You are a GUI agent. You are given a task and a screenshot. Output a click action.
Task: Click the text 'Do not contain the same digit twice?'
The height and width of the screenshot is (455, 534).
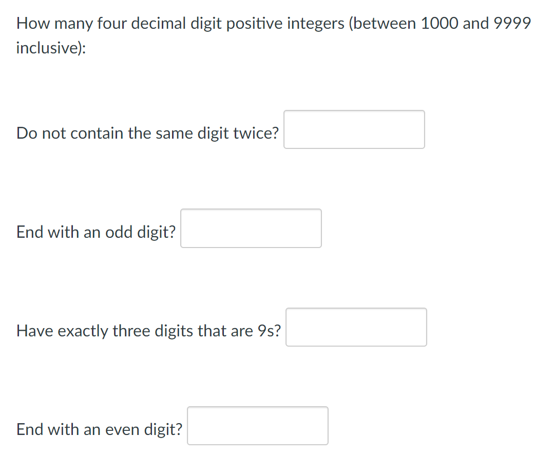pyautogui.click(x=147, y=133)
